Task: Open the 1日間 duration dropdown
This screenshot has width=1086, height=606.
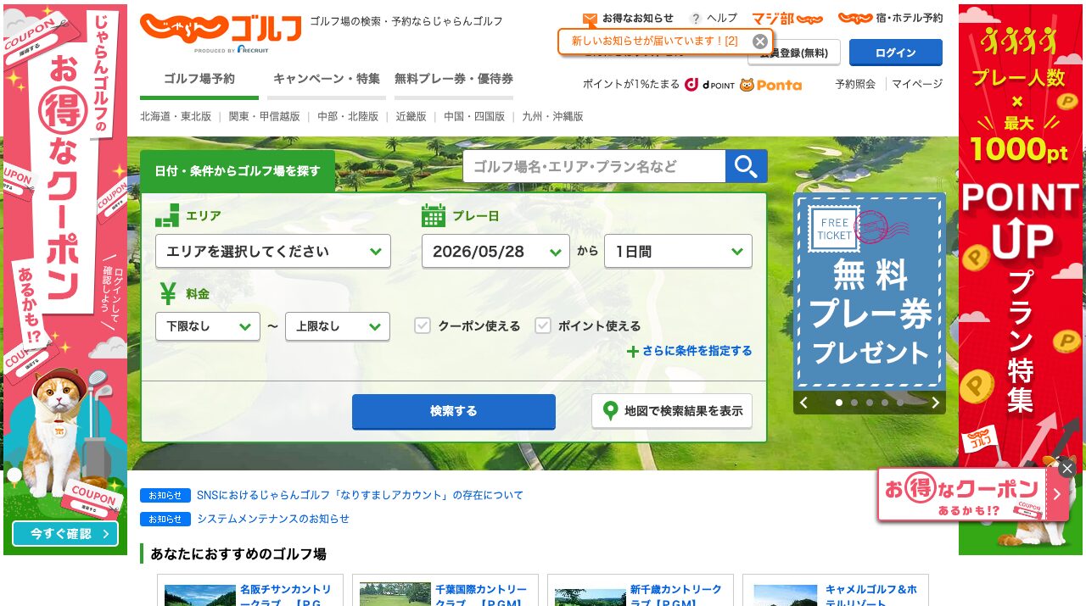Action: 678,251
